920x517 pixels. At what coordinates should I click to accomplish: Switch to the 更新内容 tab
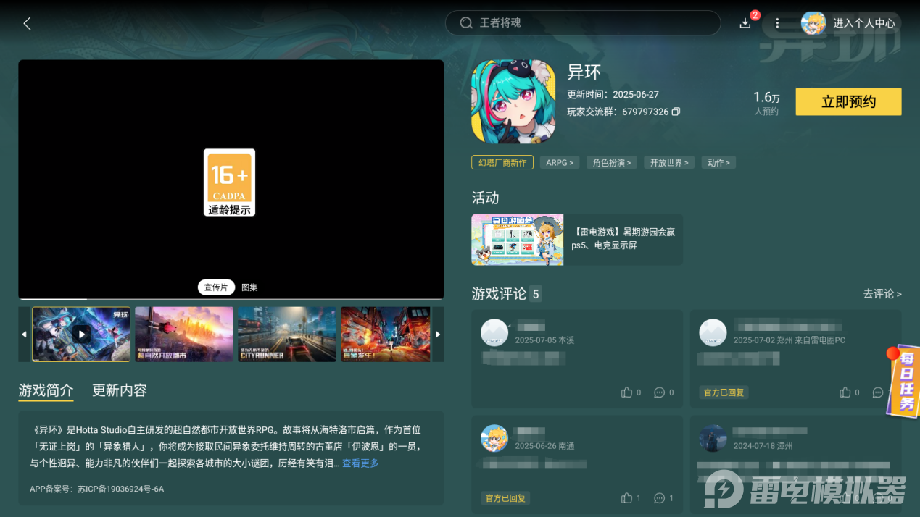coord(120,391)
